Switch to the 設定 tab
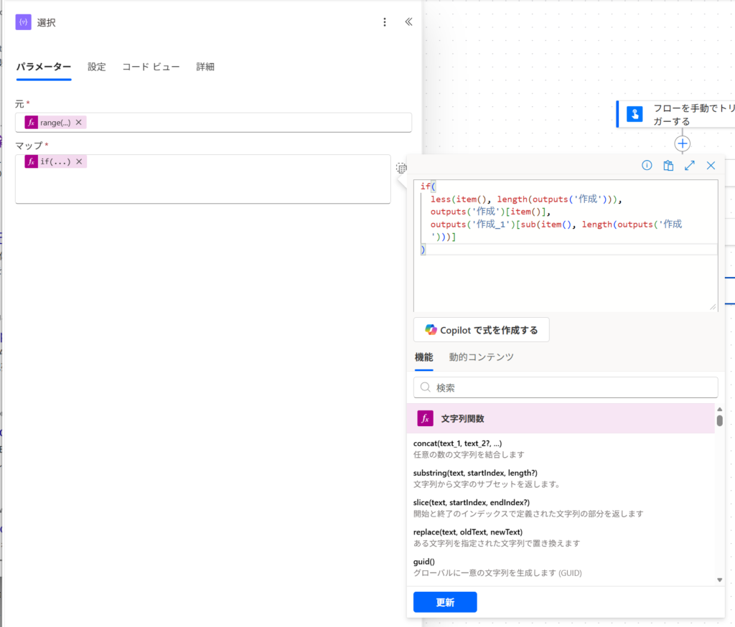 point(97,67)
